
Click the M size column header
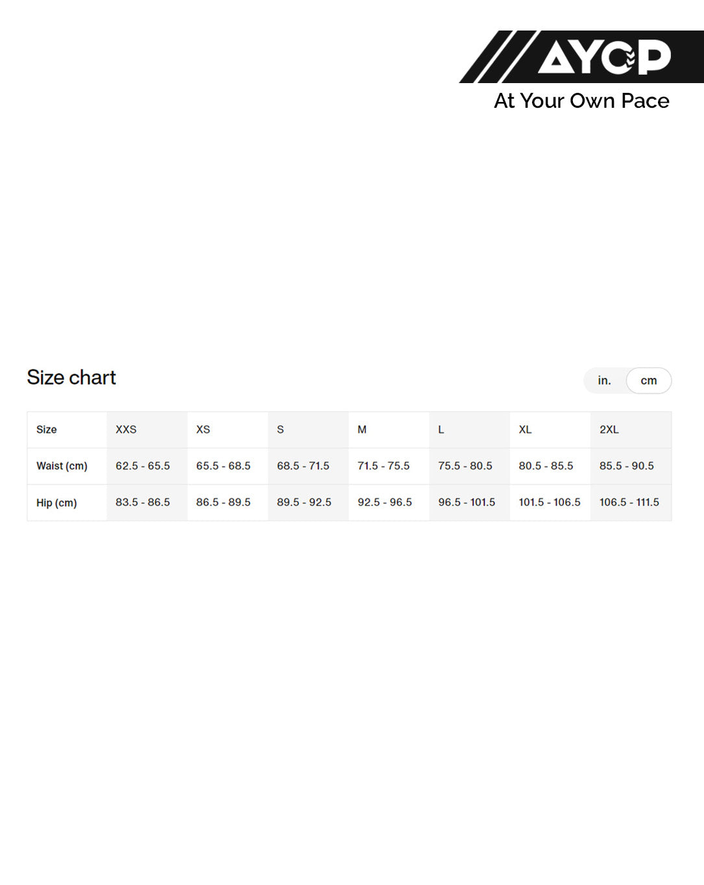tap(362, 430)
